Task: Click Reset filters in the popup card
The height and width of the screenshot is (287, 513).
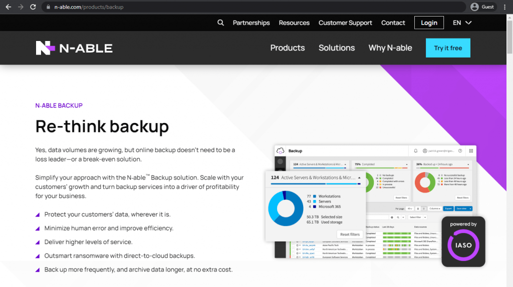Action: click(350, 234)
